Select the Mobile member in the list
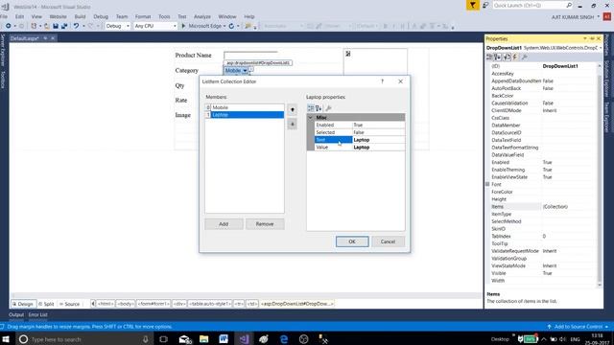The height and width of the screenshot is (345, 614). (x=245, y=107)
